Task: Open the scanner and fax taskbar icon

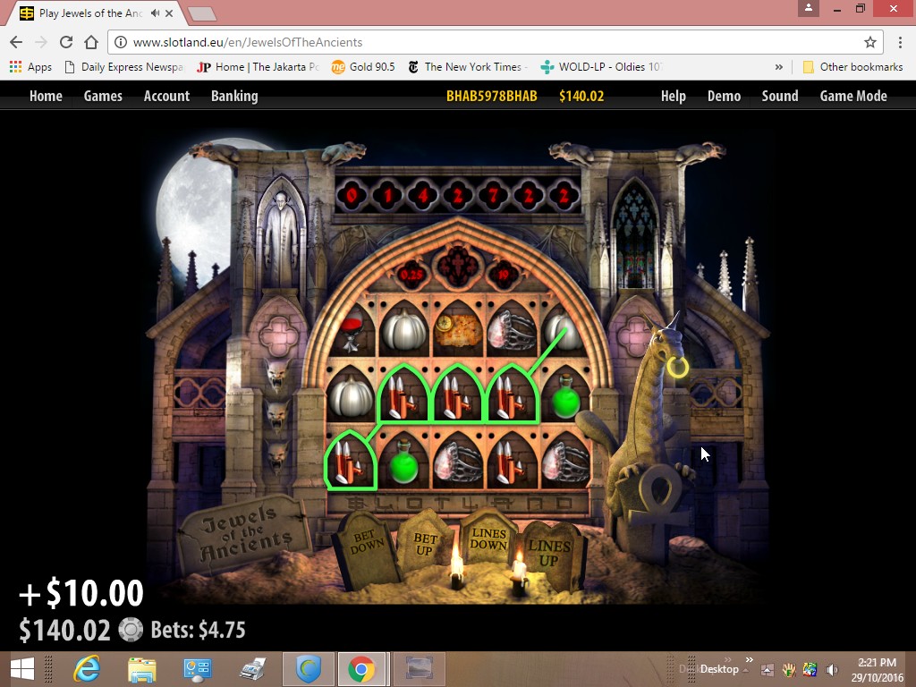Action: tap(252, 669)
